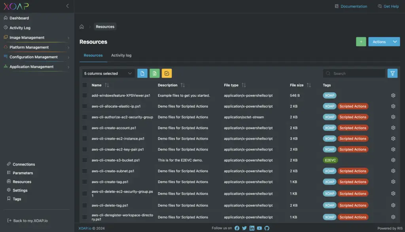Select the Resources tab
The height and width of the screenshot is (232, 405).
tap(93, 55)
